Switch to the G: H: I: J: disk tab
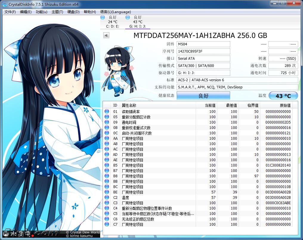Screen dimensions: 303x240 point(137,26)
